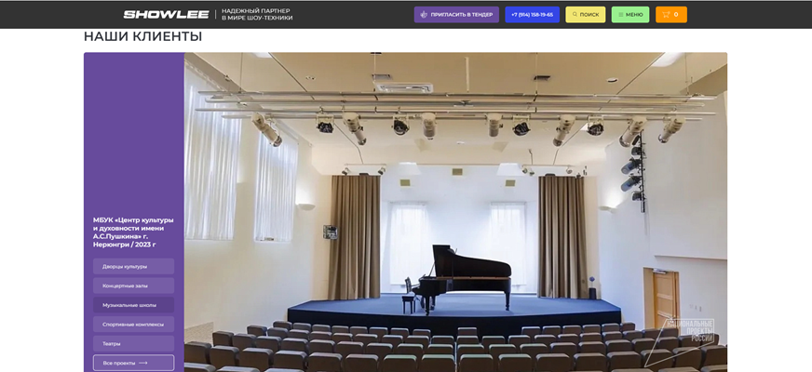
Task: Open the Все проекты link
Action: point(133,363)
